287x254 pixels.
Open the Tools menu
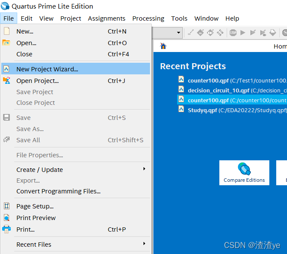click(179, 18)
